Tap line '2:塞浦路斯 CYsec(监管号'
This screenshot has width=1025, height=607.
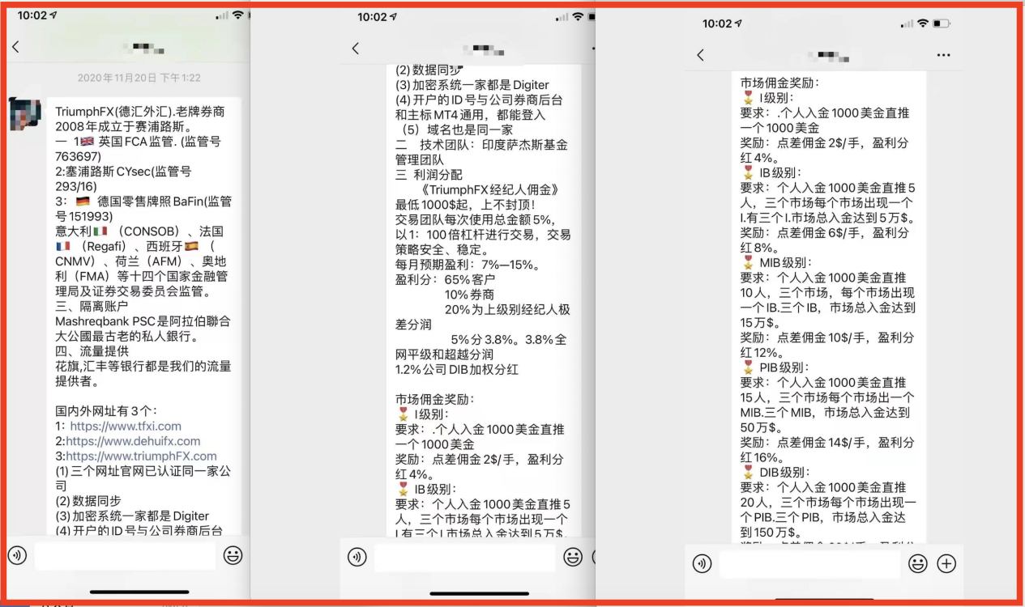122,172
